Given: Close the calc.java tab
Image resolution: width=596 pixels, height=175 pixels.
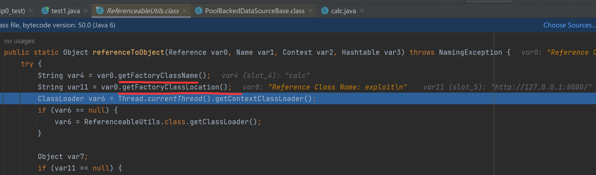Looking at the screenshot, I should [x=362, y=11].
